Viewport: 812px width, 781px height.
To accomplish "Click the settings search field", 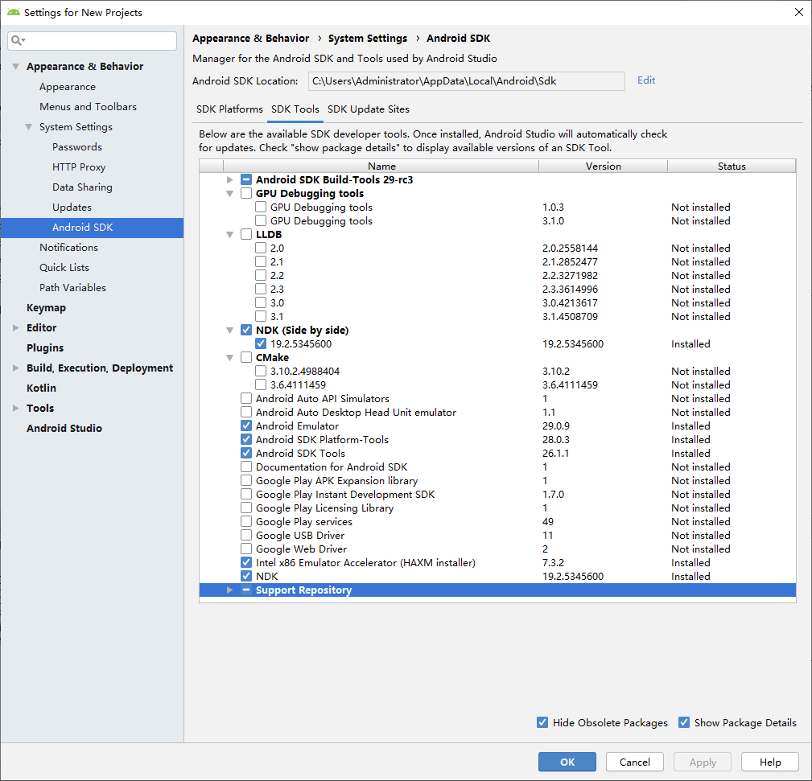I will [93, 40].
